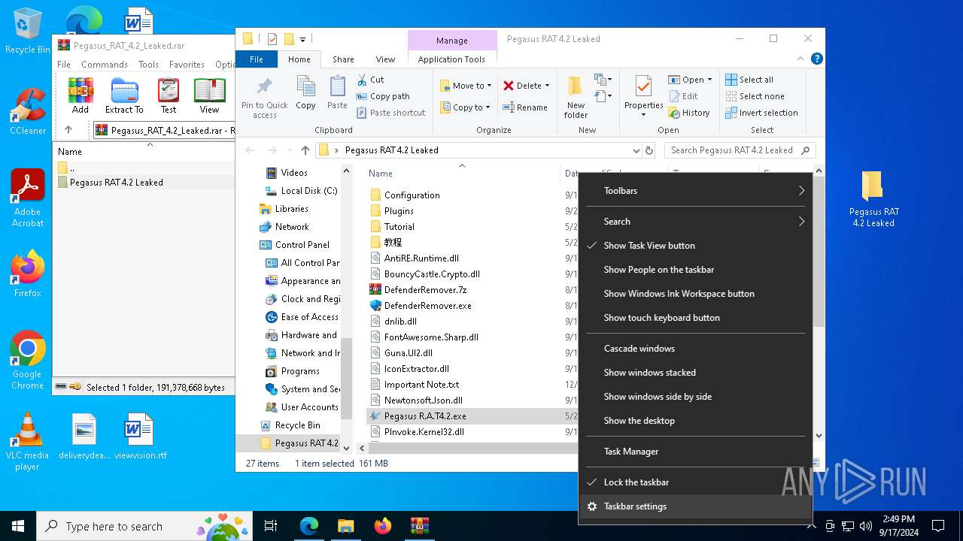Screen dimensions: 963x541
Task: Open Microsoft Edge from the taskbar
Action: (309, 526)
